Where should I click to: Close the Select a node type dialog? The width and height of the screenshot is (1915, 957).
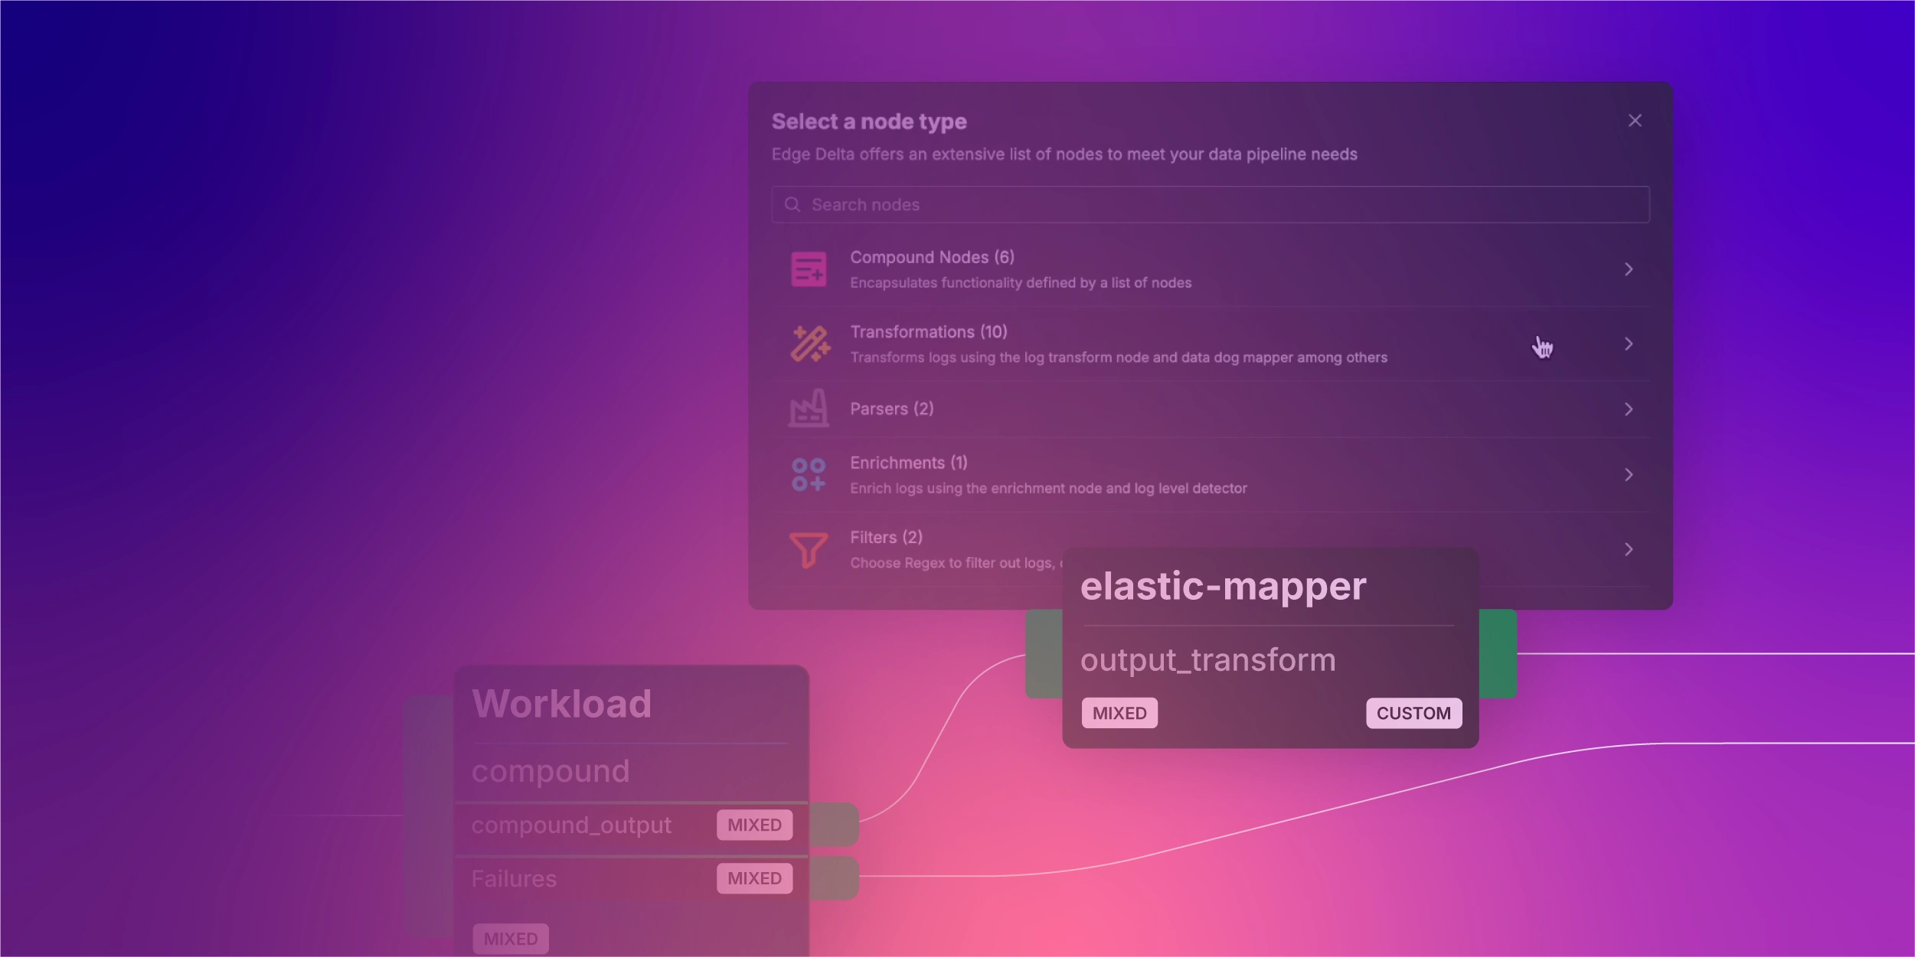1635,121
